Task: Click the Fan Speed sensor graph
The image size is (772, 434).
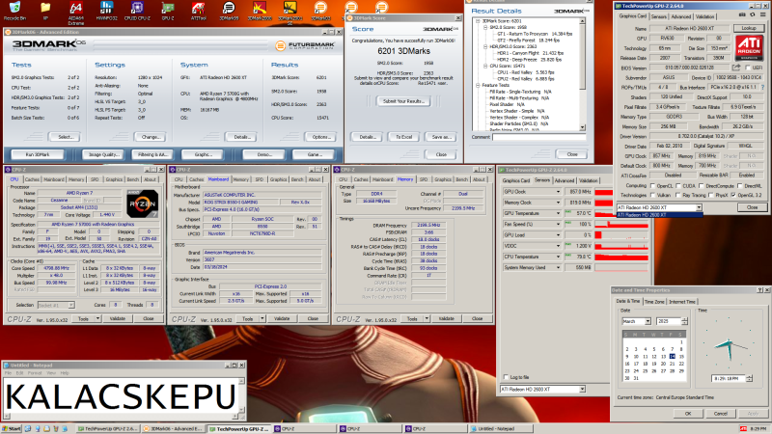Action: [621, 225]
